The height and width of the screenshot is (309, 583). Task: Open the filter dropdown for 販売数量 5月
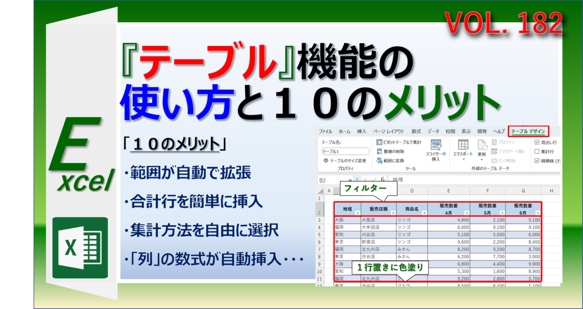[x=502, y=213]
